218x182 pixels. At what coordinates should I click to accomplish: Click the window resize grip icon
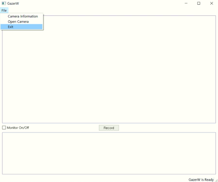[x=216, y=181]
